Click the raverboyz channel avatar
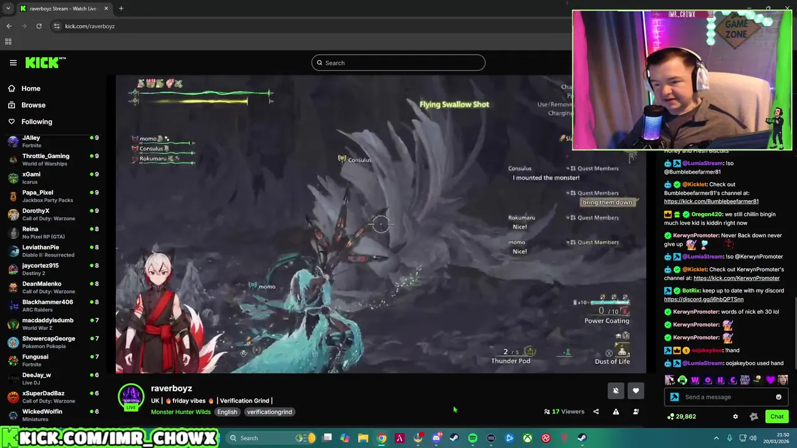The height and width of the screenshot is (448, 797). pos(131,397)
